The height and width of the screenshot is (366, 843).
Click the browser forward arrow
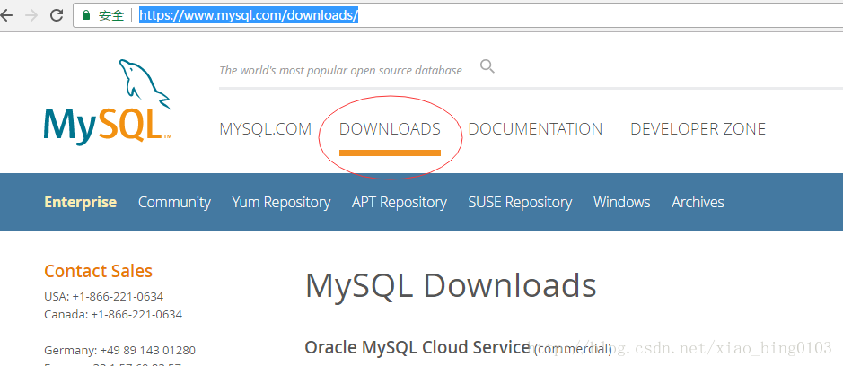point(31,15)
